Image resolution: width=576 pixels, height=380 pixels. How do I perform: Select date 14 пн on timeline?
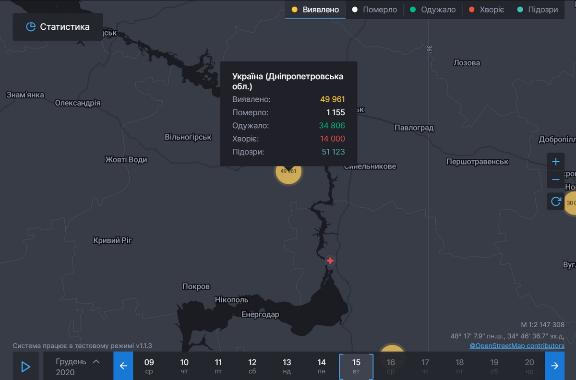pos(322,366)
